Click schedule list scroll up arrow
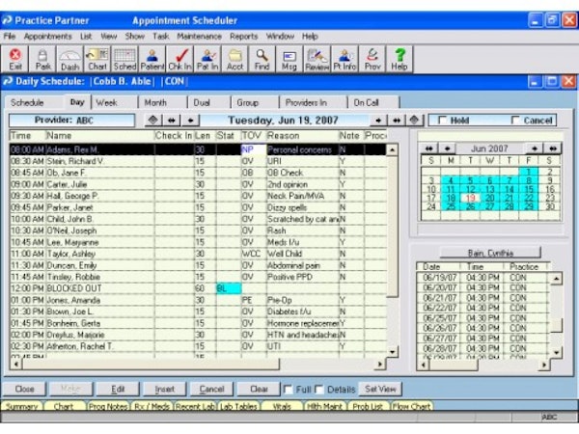Viewport: 579px width, 434px height. (x=392, y=149)
